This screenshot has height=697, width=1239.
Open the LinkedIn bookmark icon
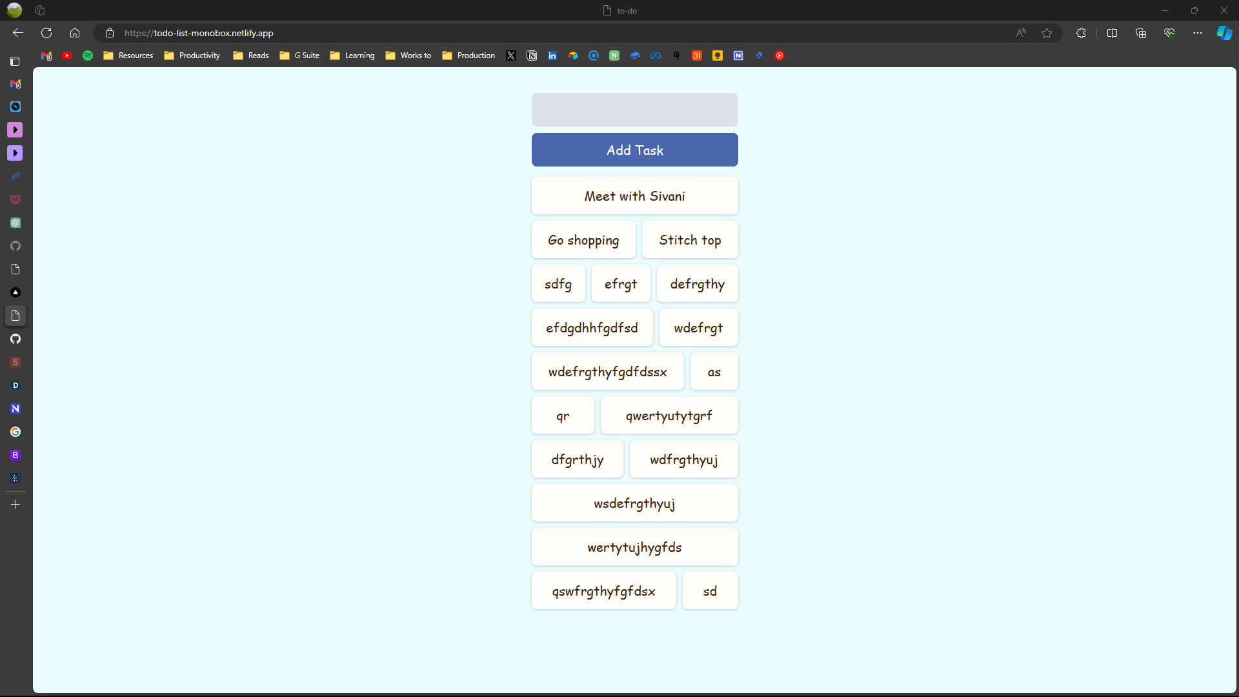(x=552, y=56)
